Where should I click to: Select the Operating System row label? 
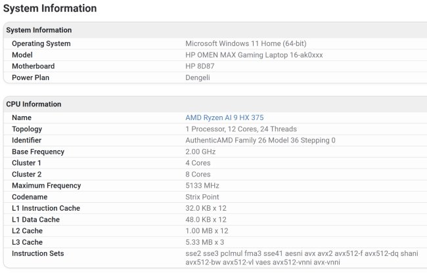point(41,44)
